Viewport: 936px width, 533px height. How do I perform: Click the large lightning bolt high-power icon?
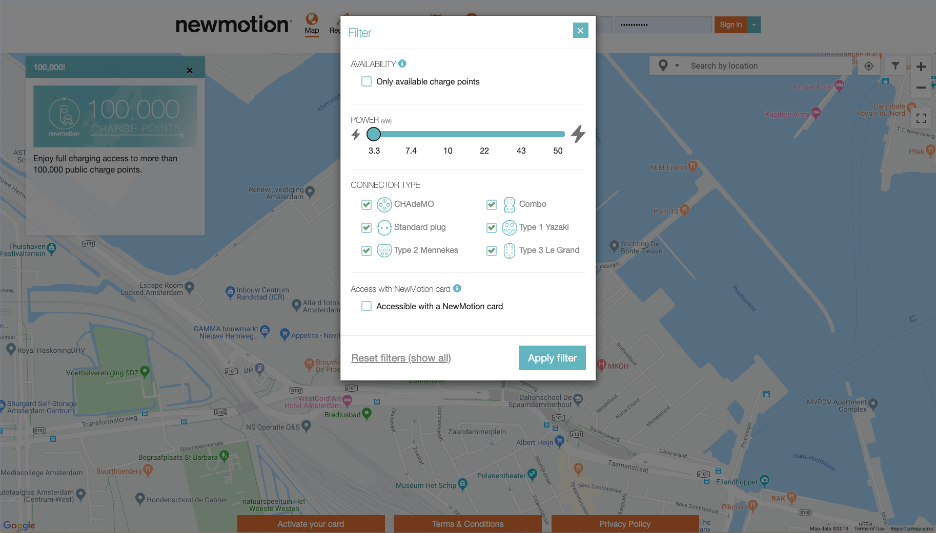point(578,134)
